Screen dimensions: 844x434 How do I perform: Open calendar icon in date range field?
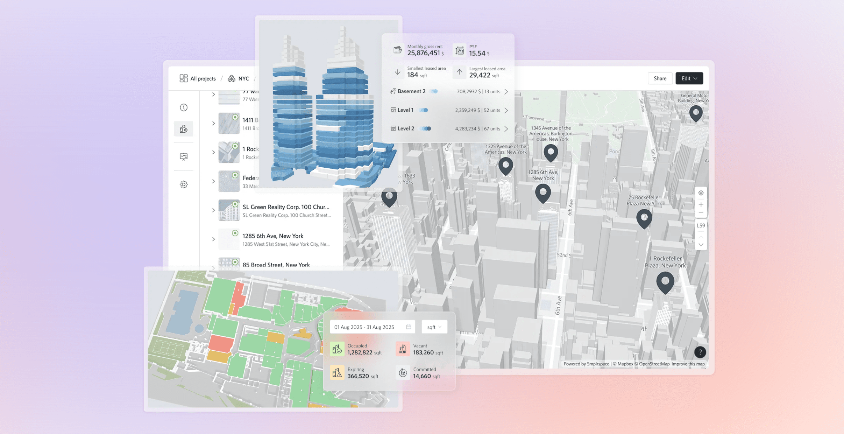click(409, 327)
